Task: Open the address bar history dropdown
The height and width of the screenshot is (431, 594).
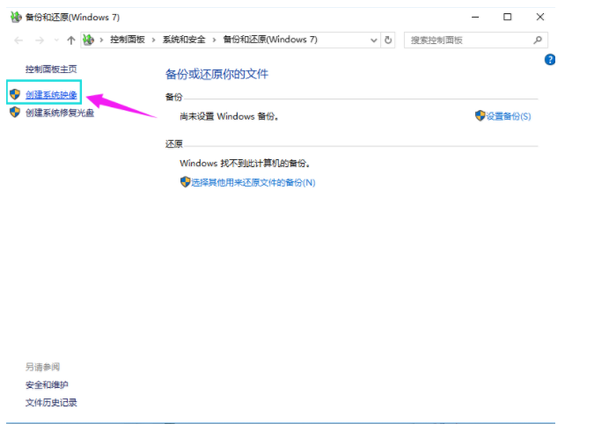Action: pos(373,40)
